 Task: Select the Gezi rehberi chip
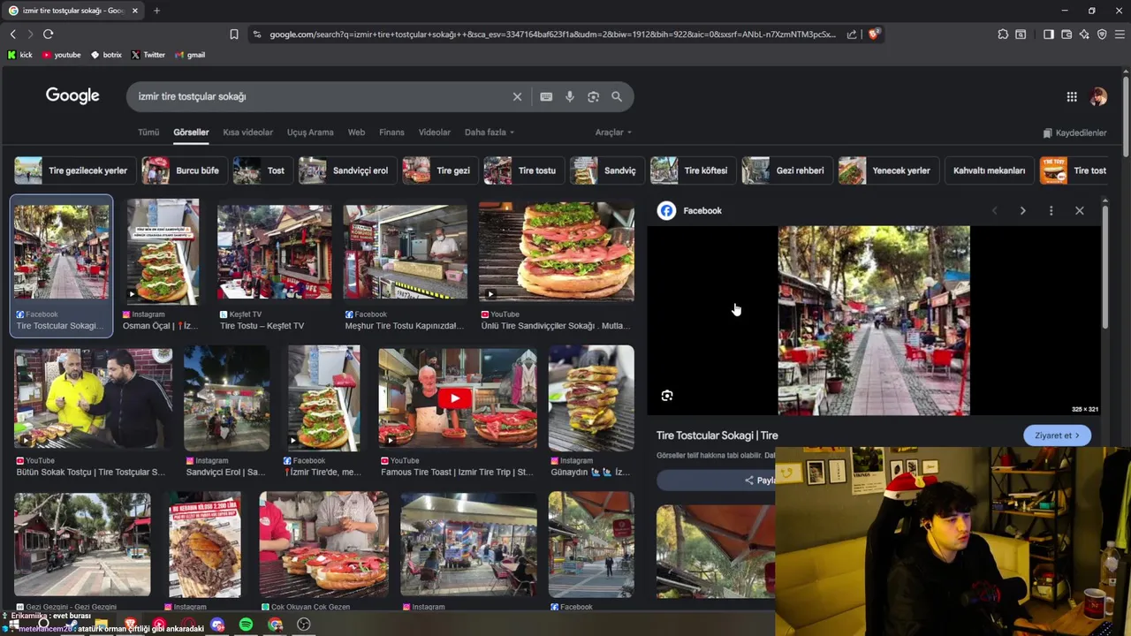point(785,170)
